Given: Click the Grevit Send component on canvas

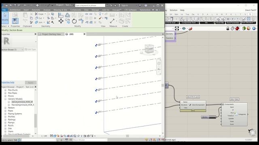Looking at the screenshot, I should (x=234, y=114).
